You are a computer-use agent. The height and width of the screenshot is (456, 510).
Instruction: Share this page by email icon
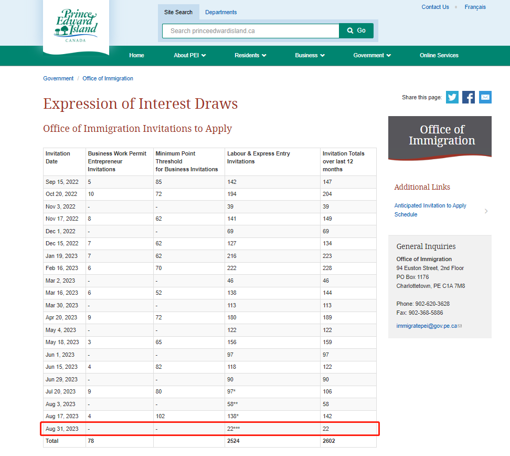pos(485,97)
